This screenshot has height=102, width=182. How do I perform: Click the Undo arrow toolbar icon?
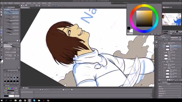pos(29,5)
